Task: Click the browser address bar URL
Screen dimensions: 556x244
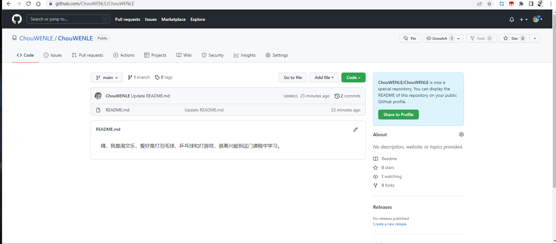Action: click(95, 4)
